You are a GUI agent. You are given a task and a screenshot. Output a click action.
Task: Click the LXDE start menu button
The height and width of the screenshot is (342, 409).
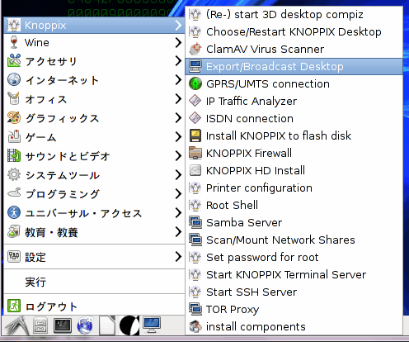point(17,325)
